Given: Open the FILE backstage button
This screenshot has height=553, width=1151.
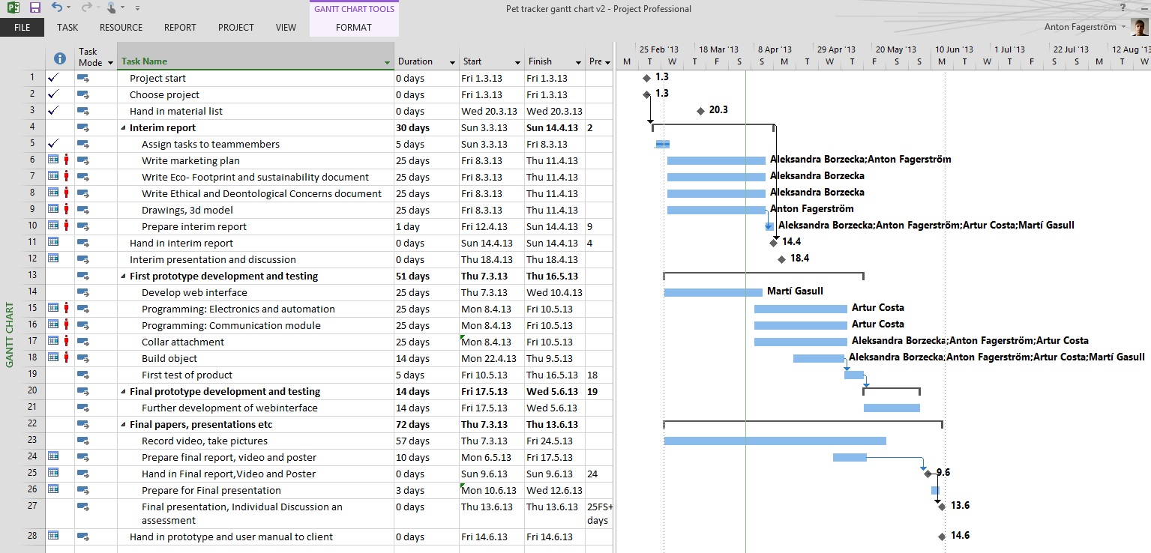Looking at the screenshot, I should pyautogui.click(x=22, y=28).
